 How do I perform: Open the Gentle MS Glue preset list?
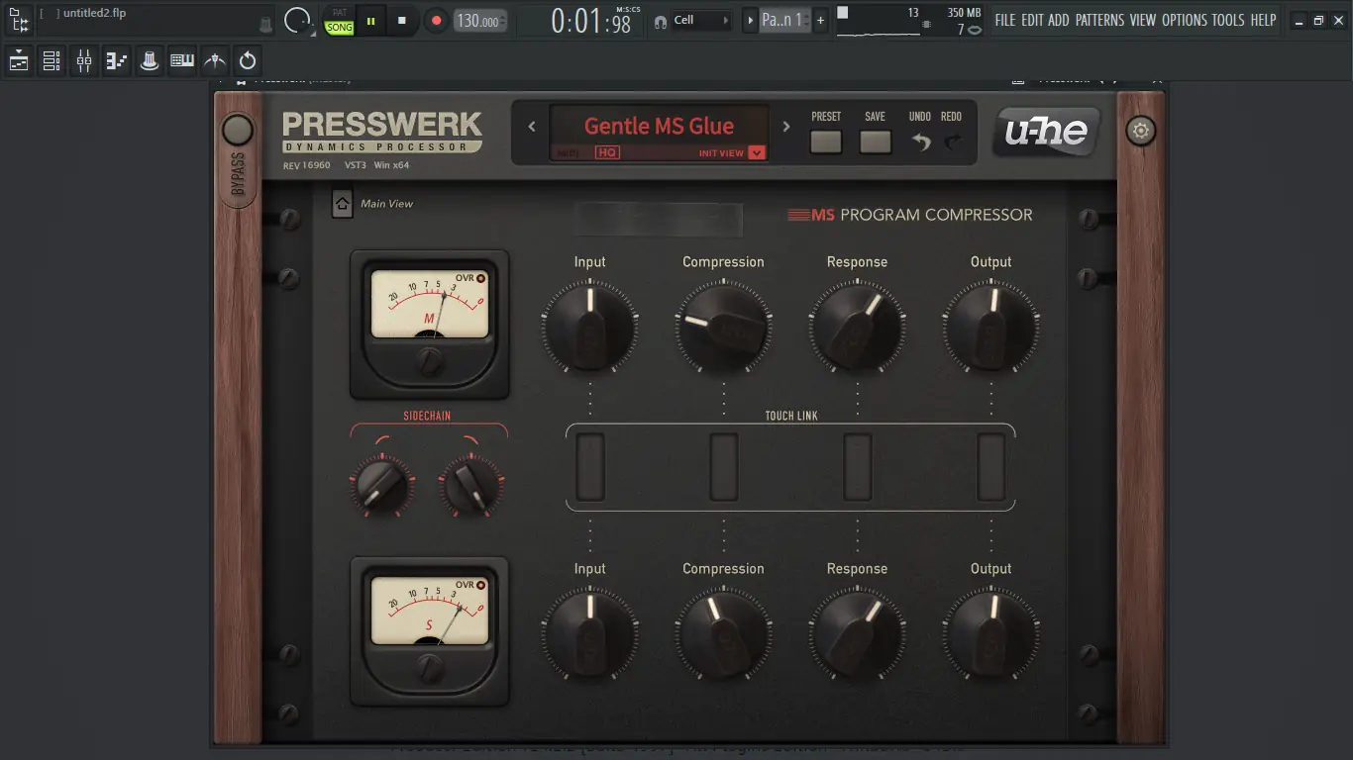point(659,126)
